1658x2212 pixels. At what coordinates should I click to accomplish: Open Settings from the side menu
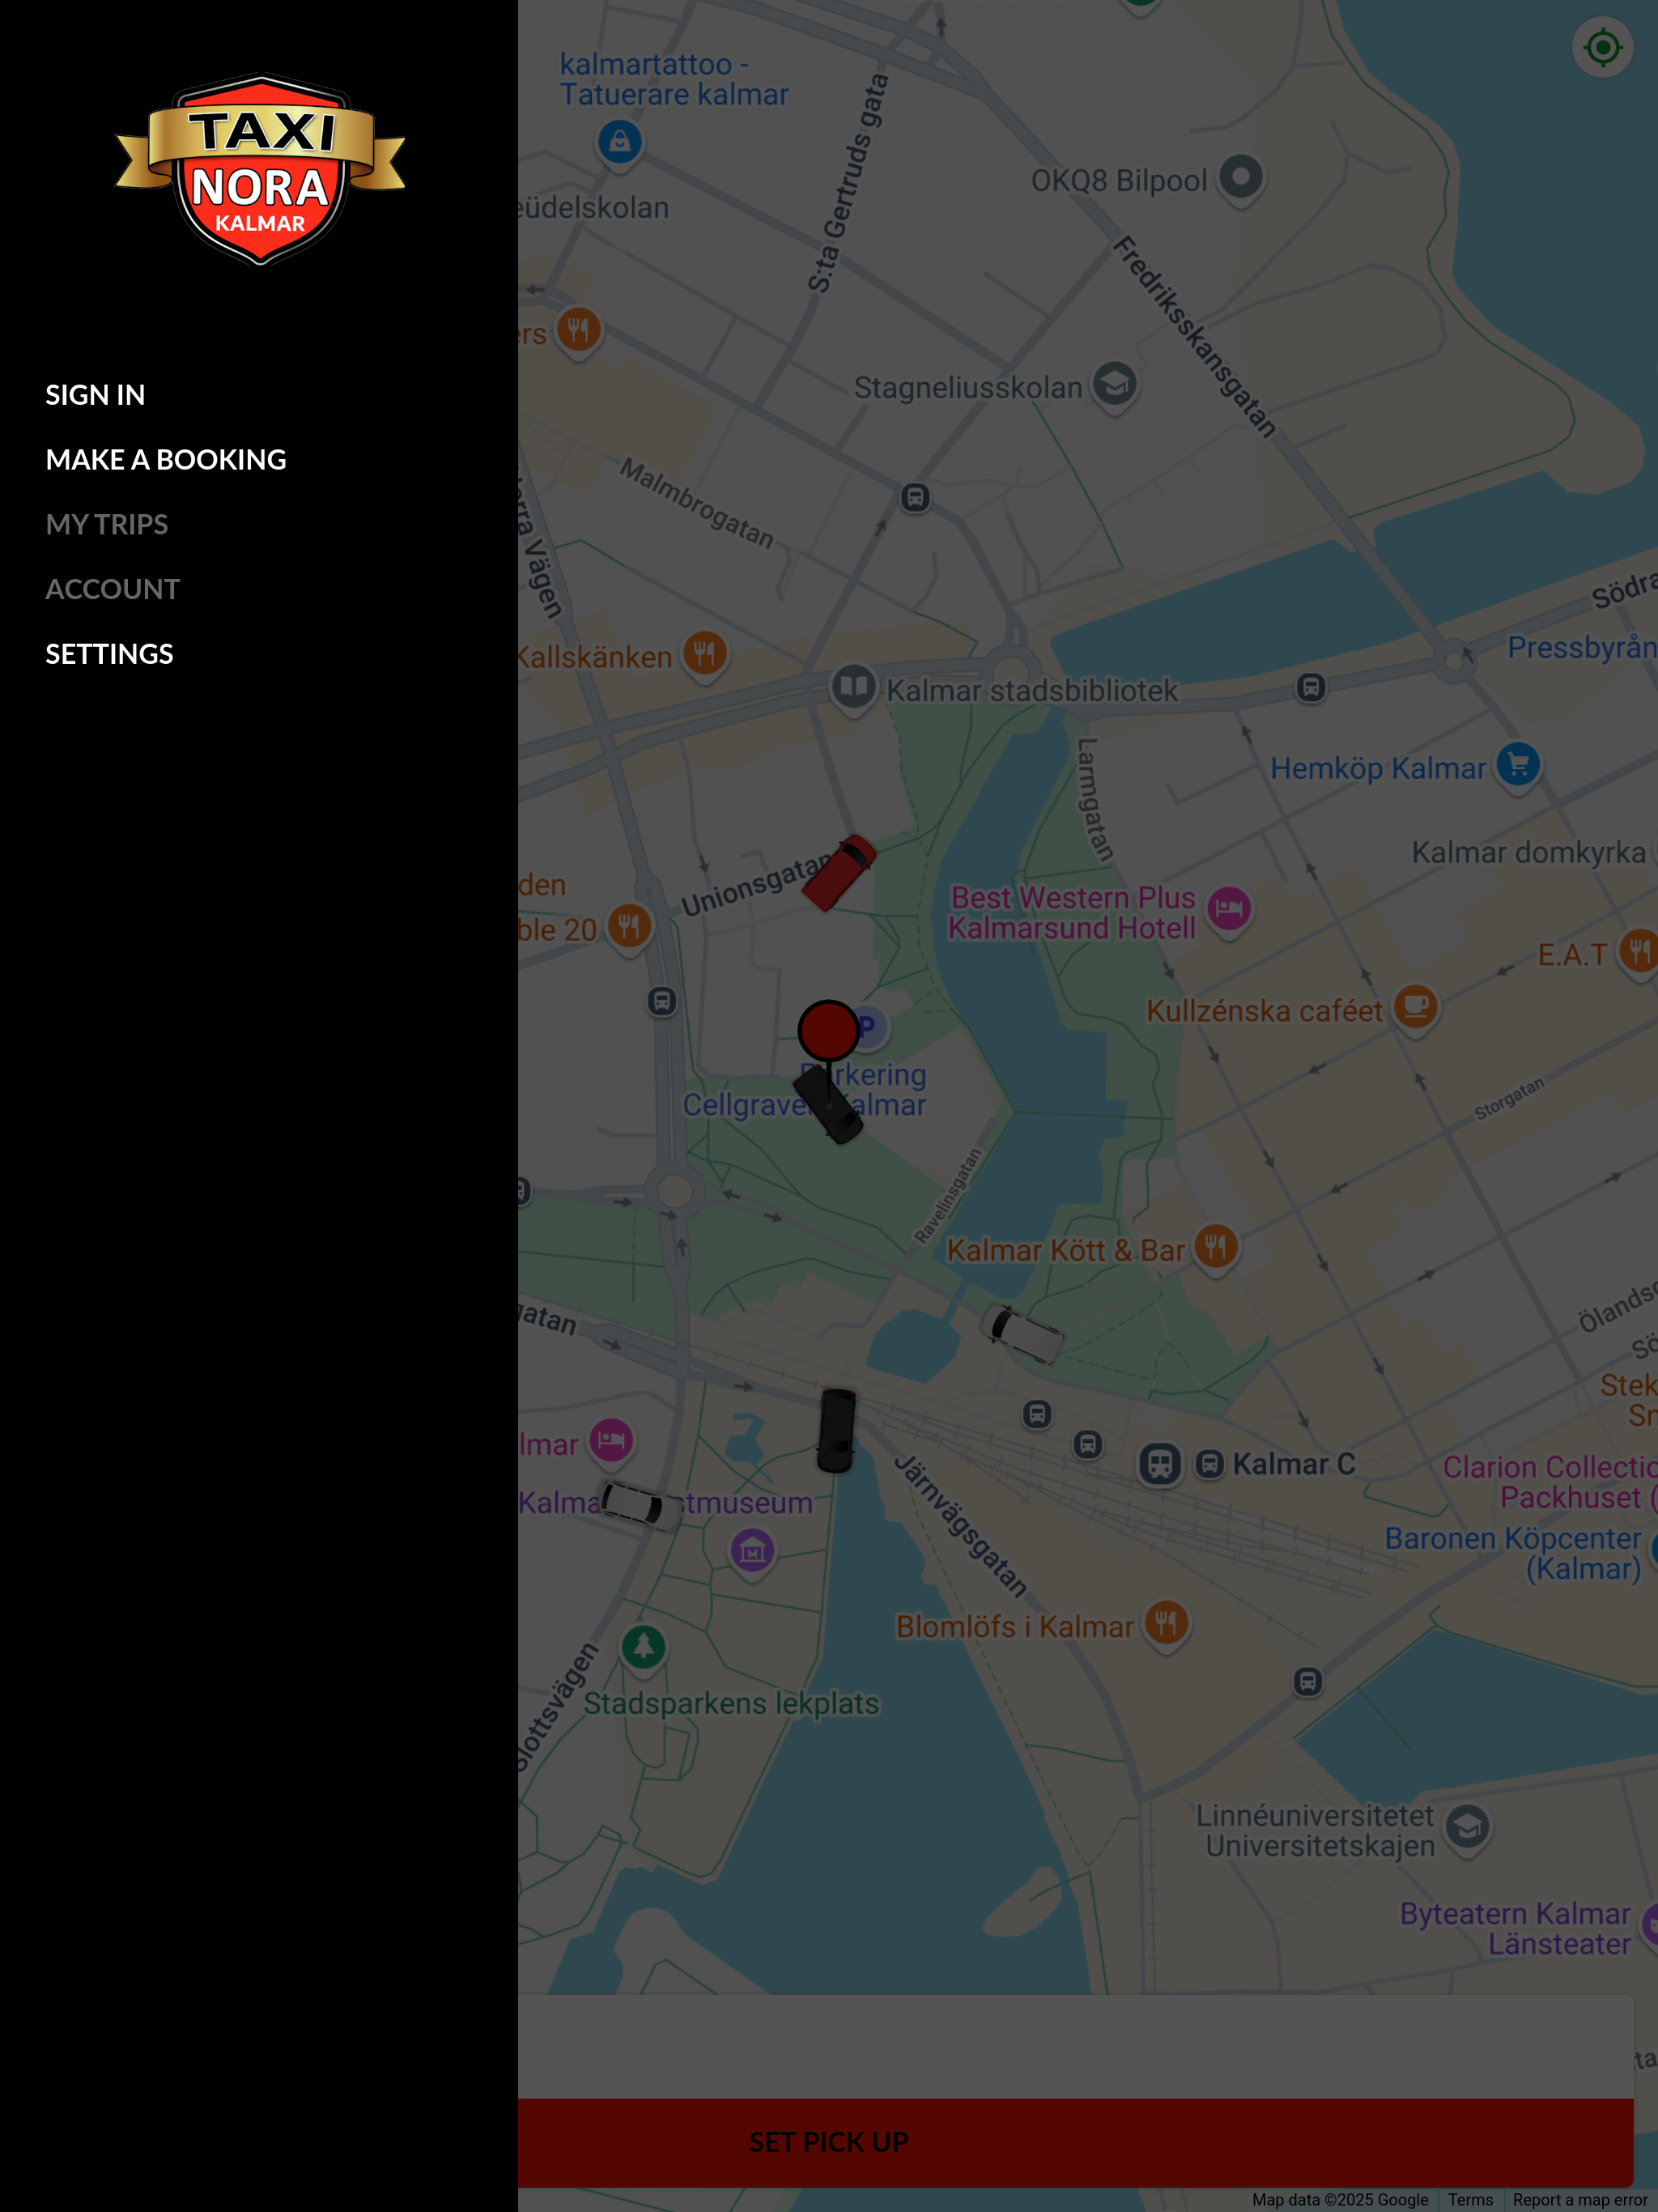click(x=110, y=654)
